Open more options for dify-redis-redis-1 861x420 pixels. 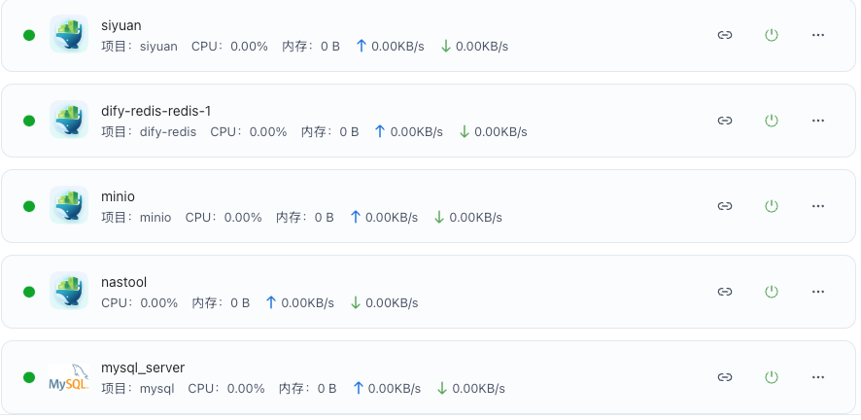tap(818, 121)
